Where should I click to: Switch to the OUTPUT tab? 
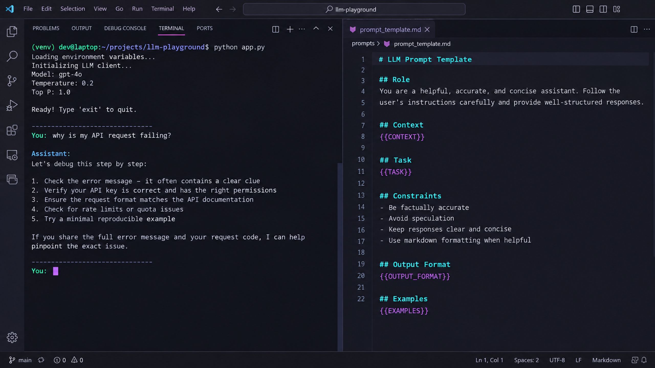[82, 28]
